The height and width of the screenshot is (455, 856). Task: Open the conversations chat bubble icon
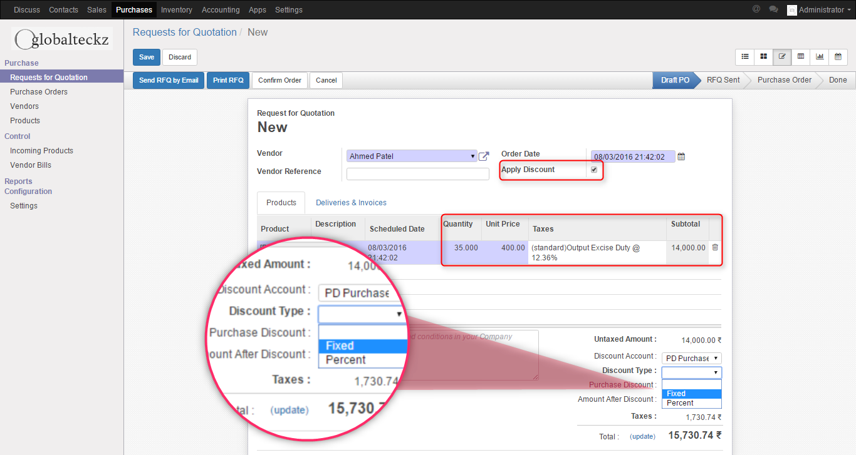click(773, 9)
